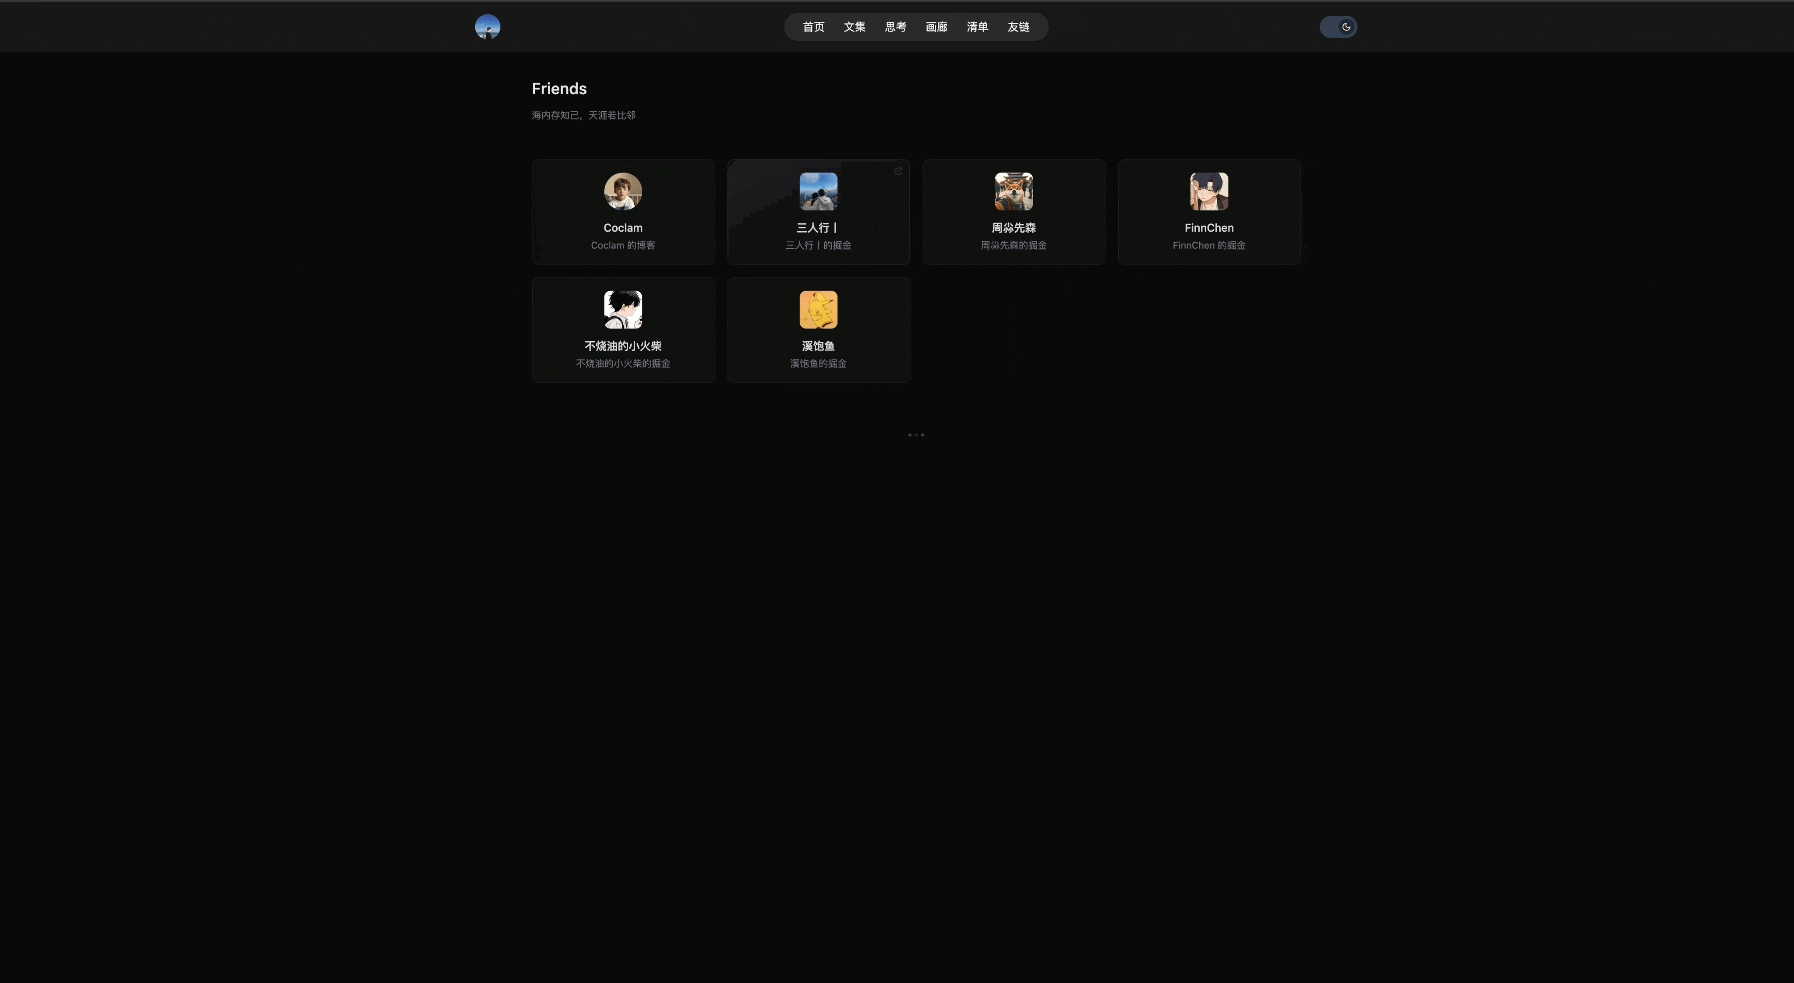Click the fox avatar of 周焱先森
Screen dimensions: 1794x983
click(1014, 191)
